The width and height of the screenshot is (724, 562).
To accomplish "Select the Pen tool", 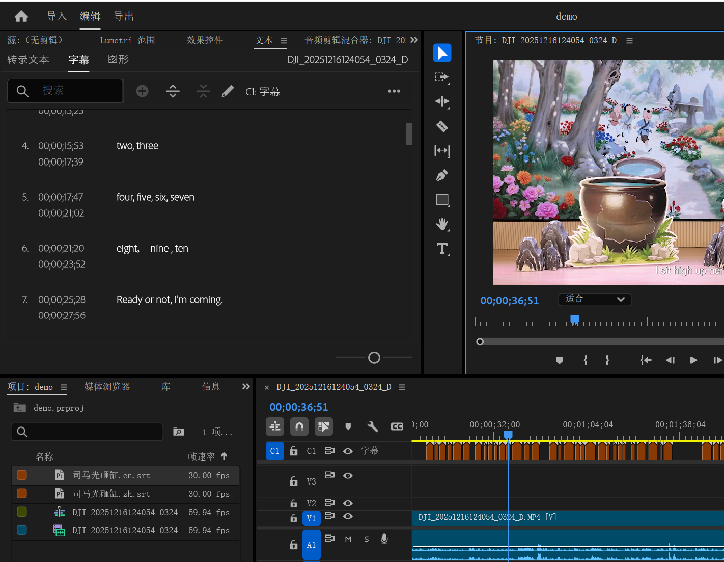I will click(x=442, y=175).
